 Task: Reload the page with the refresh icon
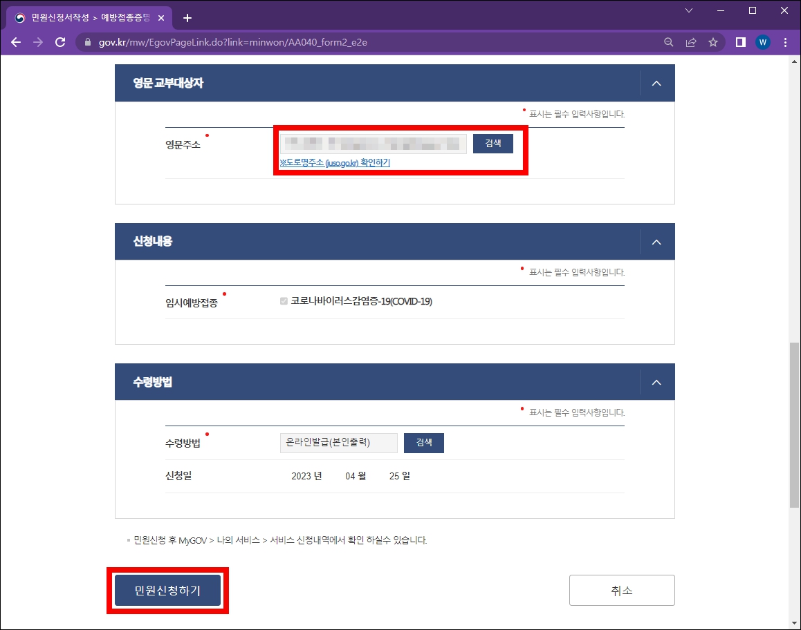[60, 42]
